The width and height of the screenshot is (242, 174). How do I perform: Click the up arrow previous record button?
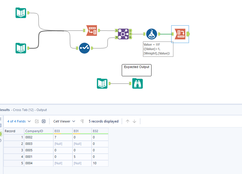127,121
